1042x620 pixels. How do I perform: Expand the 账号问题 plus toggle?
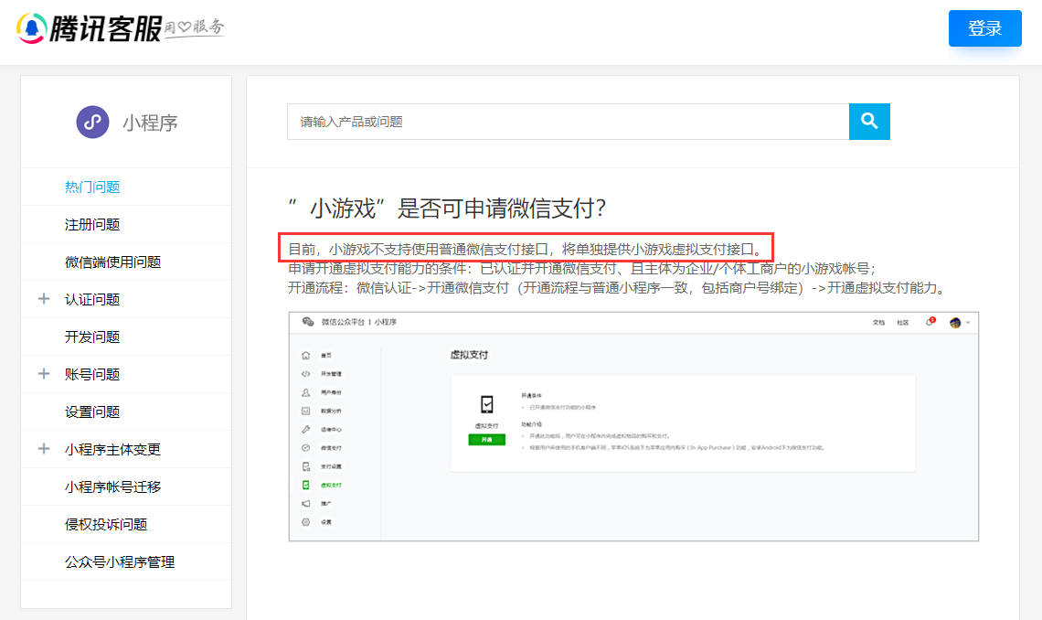(x=44, y=374)
